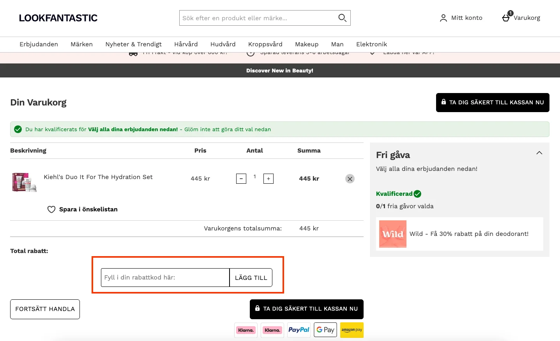
Task: Open the Erbjudanden menu
Action: click(x=39, y=44)
